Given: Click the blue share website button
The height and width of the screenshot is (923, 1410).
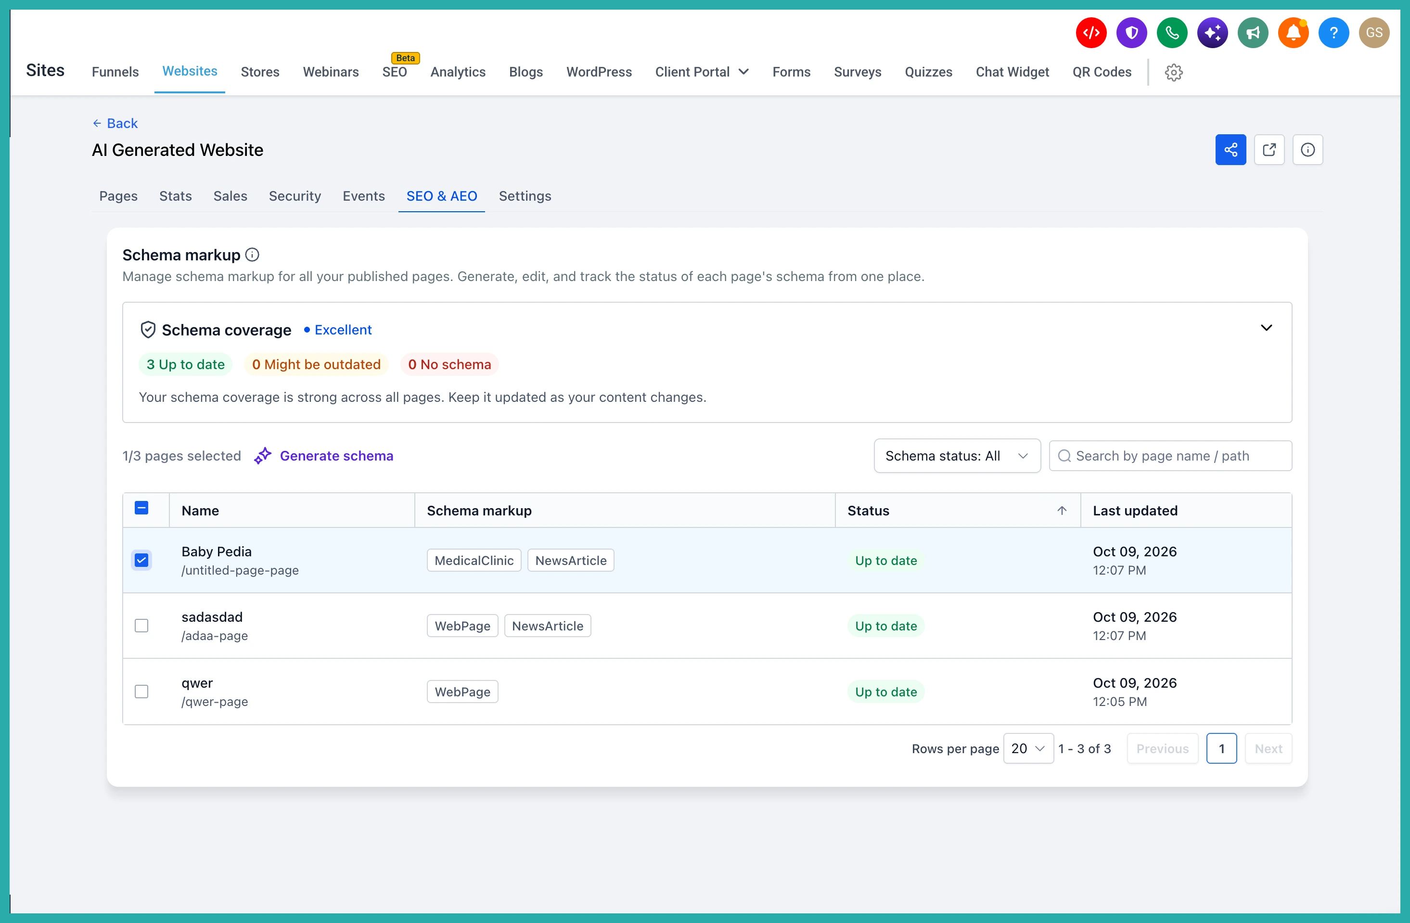Looking at the screenshot, I should [x=1230, y=149].
